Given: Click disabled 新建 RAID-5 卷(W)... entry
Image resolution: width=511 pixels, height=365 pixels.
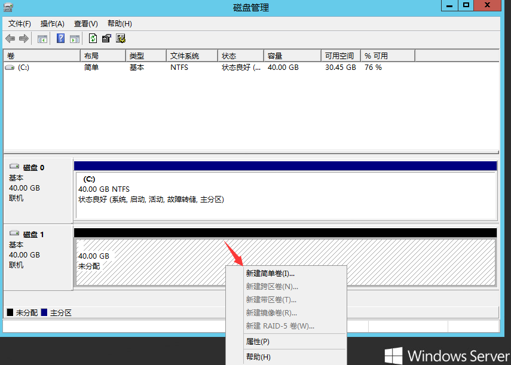Looking at the screenshot, I should click(x=286, y=326).
